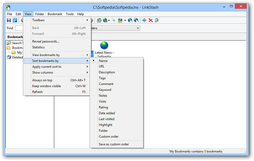Viewport: 254px width, 161px height.
Task: Click the globe with pointing hand icon
Action: (x=130, y=20)
